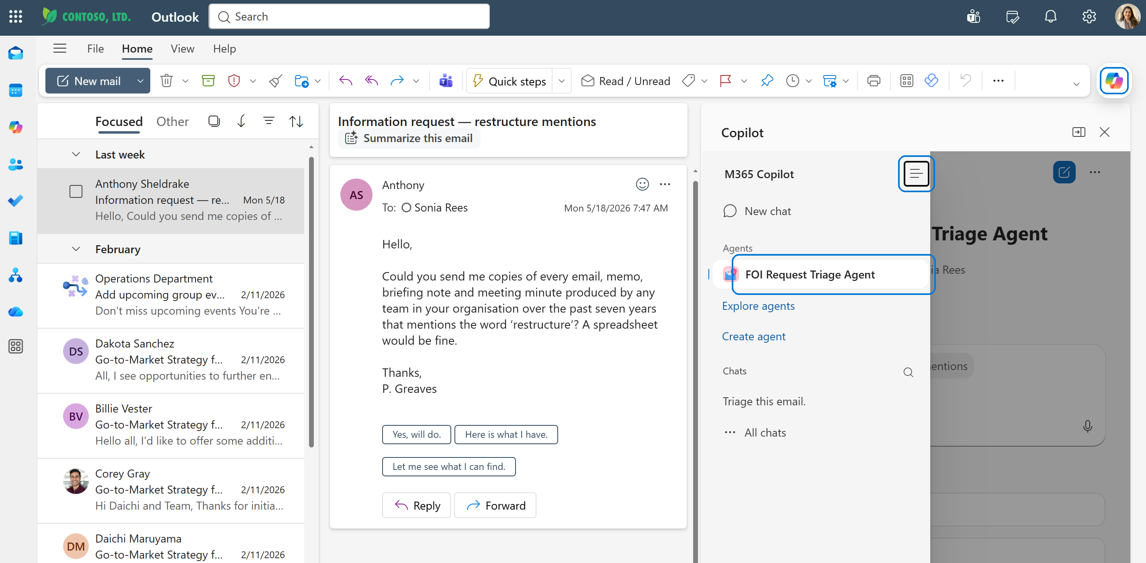The height and width of the screenshot is (563, 1146).
Task: Select Anthony Sheldrake message checkbox
Action: click(x=76, y=191)
